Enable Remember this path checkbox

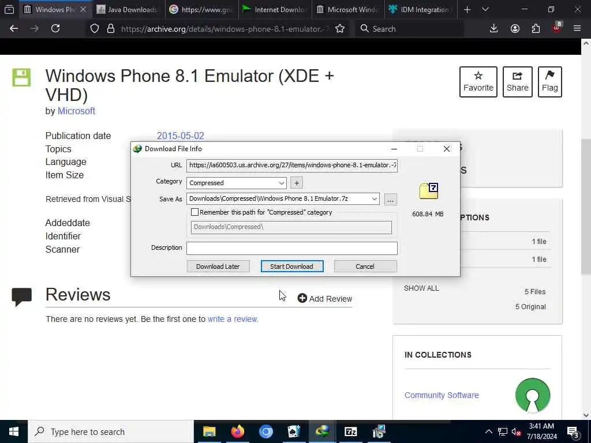click(194, 212)
